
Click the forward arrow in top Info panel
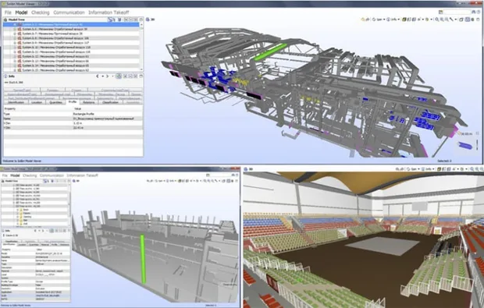(108, 76)
